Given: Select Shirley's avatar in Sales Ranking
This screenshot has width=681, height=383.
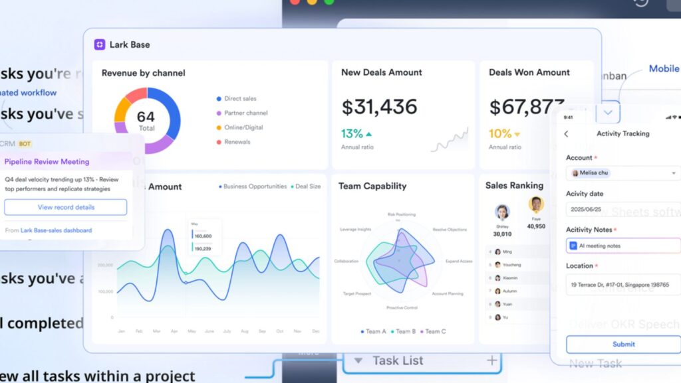Looking at the screenshot, I should 502,212.
